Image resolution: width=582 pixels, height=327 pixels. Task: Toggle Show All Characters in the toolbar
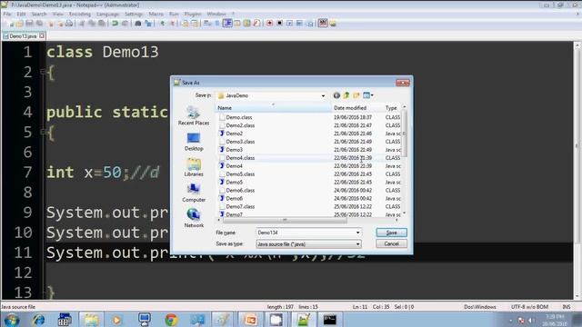pyautogui.click(x=217, y=24)
